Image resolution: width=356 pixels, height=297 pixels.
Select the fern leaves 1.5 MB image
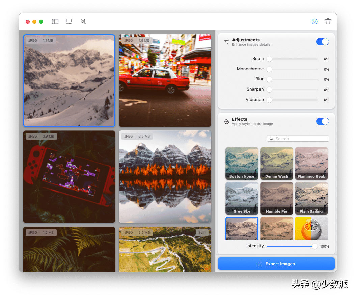69,249
